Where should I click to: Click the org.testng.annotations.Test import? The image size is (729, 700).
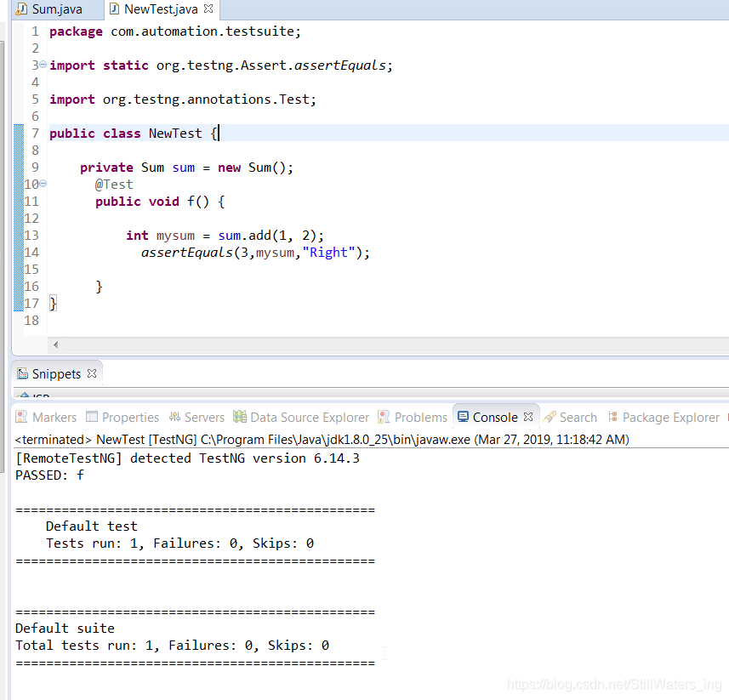[x=183, y=100]
